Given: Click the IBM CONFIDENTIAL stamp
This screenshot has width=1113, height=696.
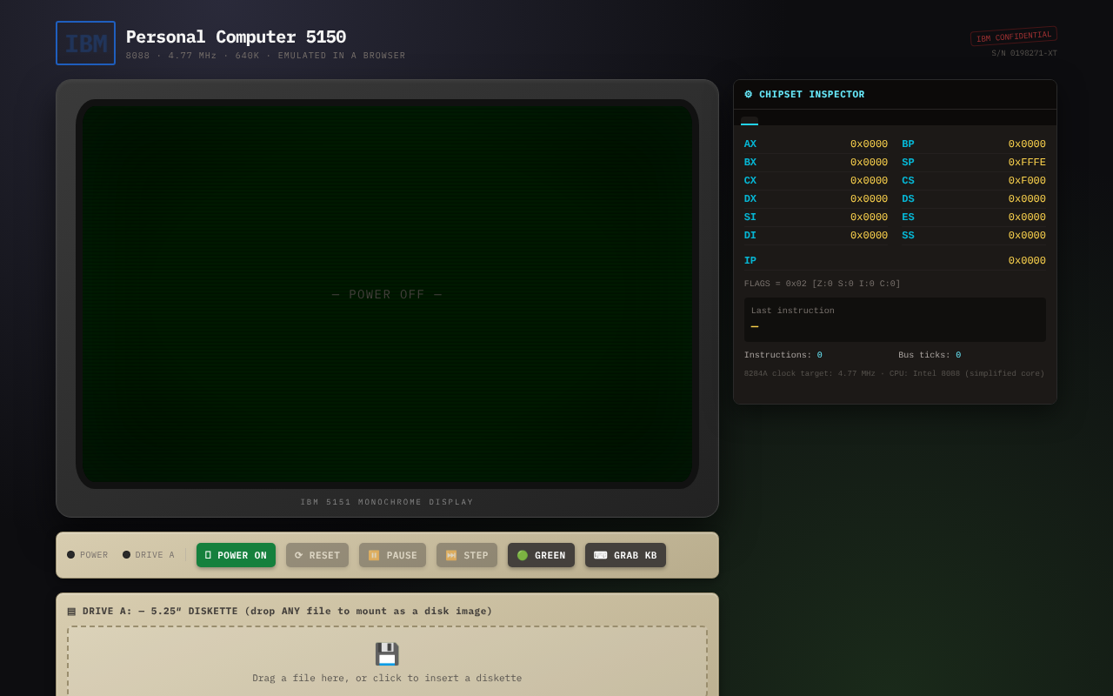Looking at the screenshot, I should click(1014, 36).
